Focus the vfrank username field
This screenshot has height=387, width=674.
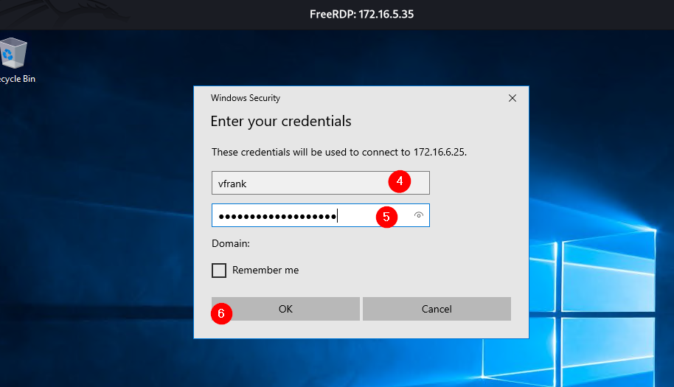(x=321, y=183)
